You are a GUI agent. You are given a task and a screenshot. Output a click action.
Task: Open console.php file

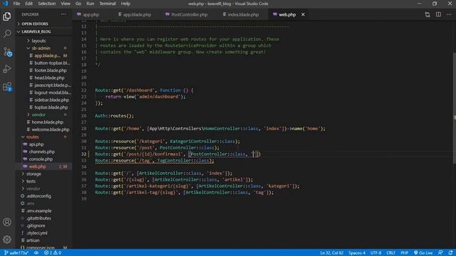[x=41, y=159]
